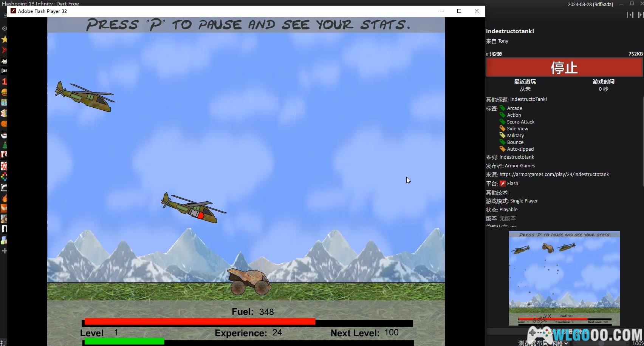Open the burger playlist icon in sidebar
644x346 pixels.
click(x=4, y=92)
